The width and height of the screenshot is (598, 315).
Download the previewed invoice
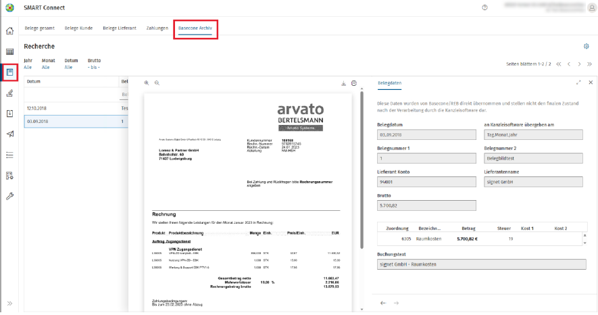[x=344, y=83]
